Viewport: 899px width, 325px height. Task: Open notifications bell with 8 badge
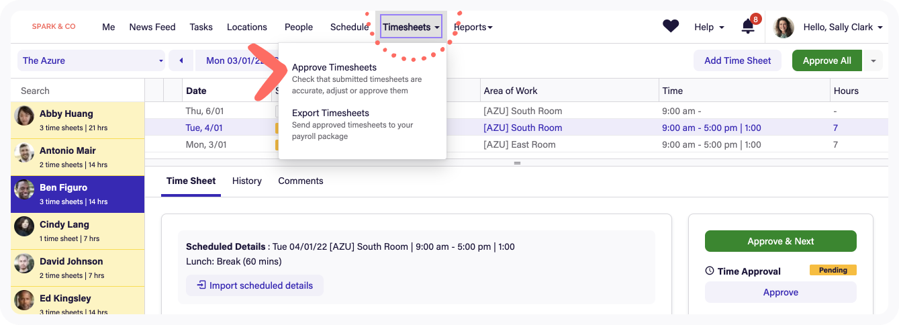tap(748, 27)
